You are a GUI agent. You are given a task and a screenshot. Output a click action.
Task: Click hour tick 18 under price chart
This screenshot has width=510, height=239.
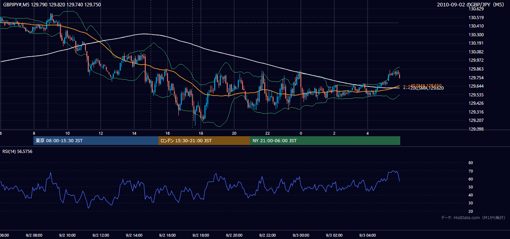click(201, 133)
